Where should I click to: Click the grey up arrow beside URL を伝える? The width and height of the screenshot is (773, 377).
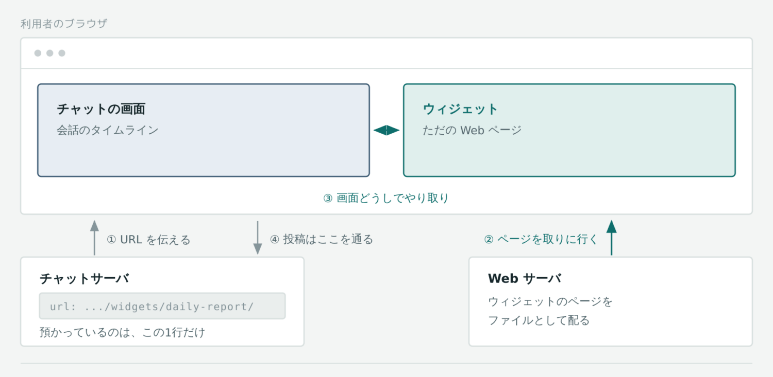tap(94, 238)
